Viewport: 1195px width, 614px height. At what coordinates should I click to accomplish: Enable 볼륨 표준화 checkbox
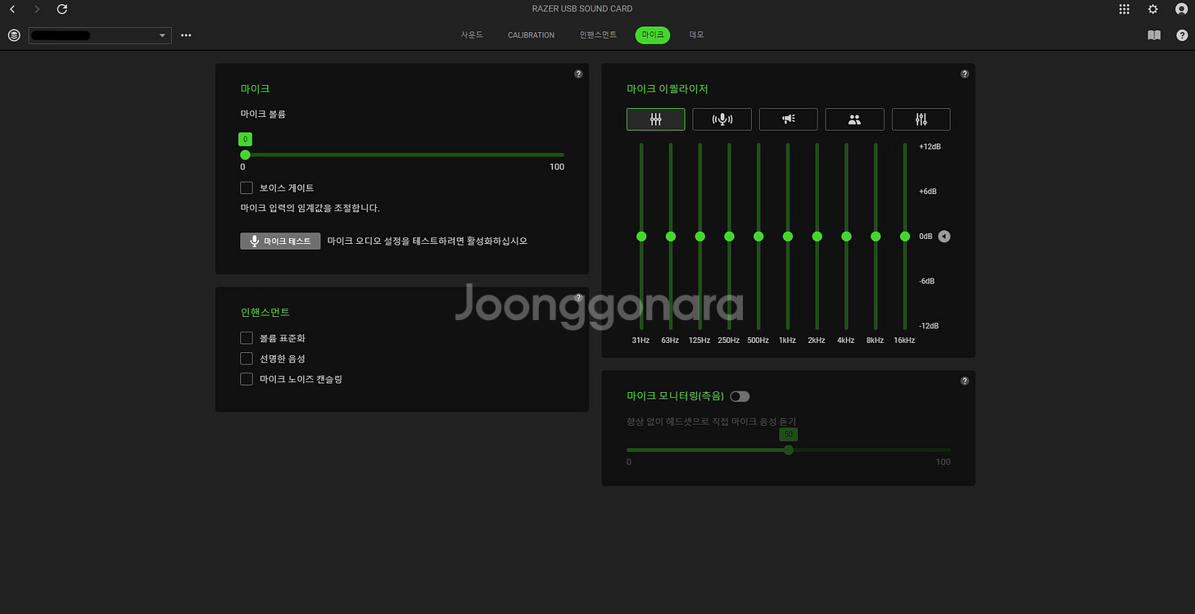pos(247,338)
